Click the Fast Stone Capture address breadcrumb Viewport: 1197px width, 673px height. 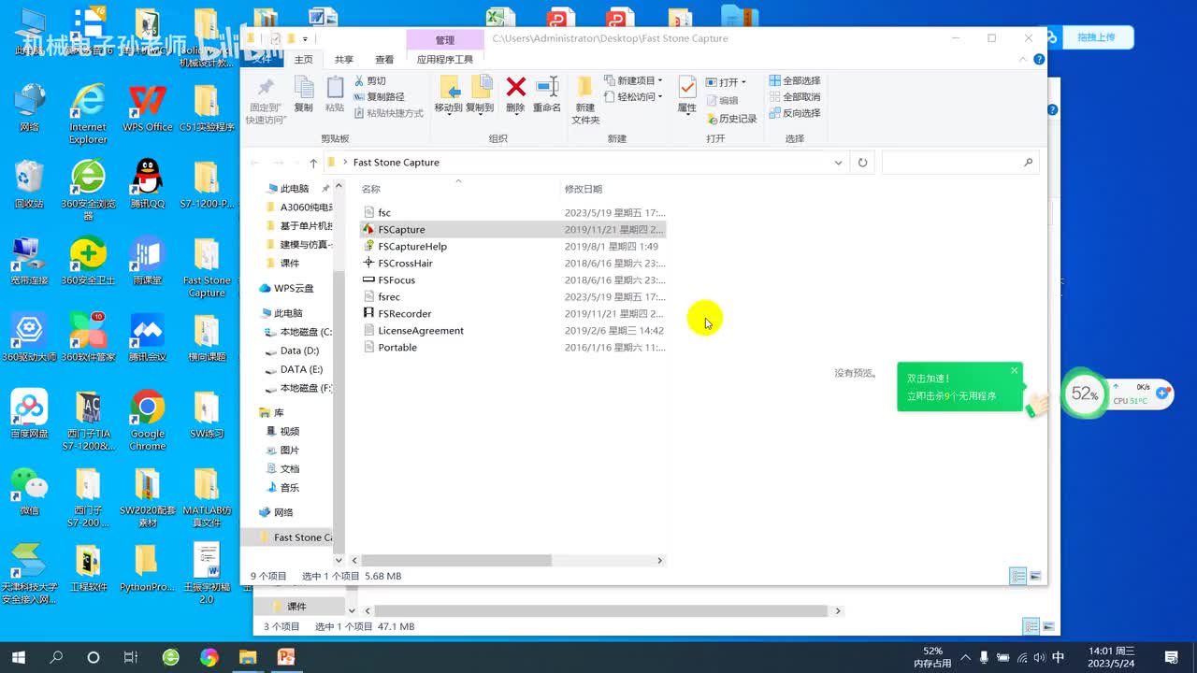(x=397, y=163)
